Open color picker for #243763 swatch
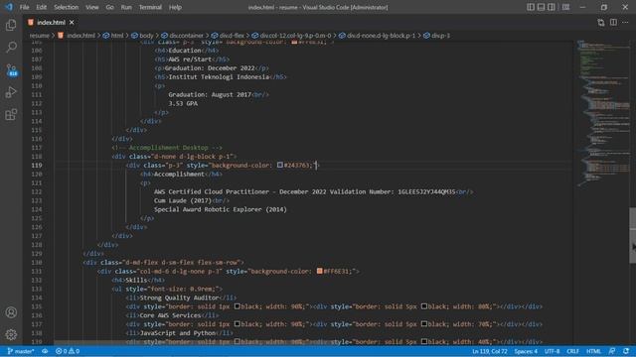636x357 pixels. click(280, 165)
